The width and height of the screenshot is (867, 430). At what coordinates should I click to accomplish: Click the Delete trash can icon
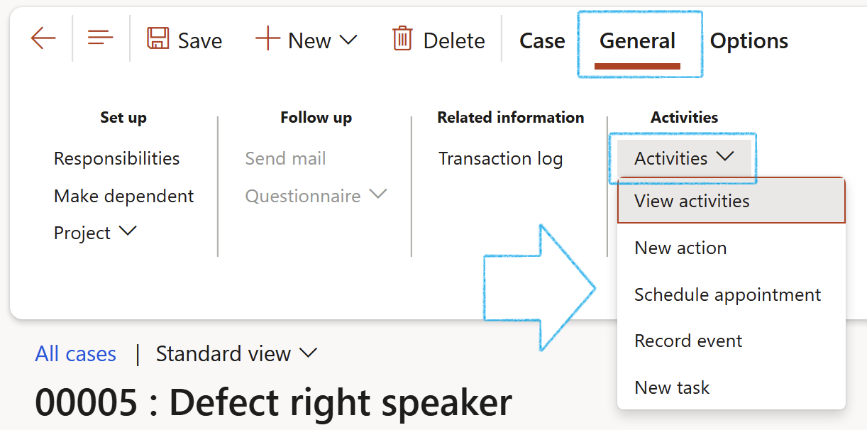pos(402,38)
